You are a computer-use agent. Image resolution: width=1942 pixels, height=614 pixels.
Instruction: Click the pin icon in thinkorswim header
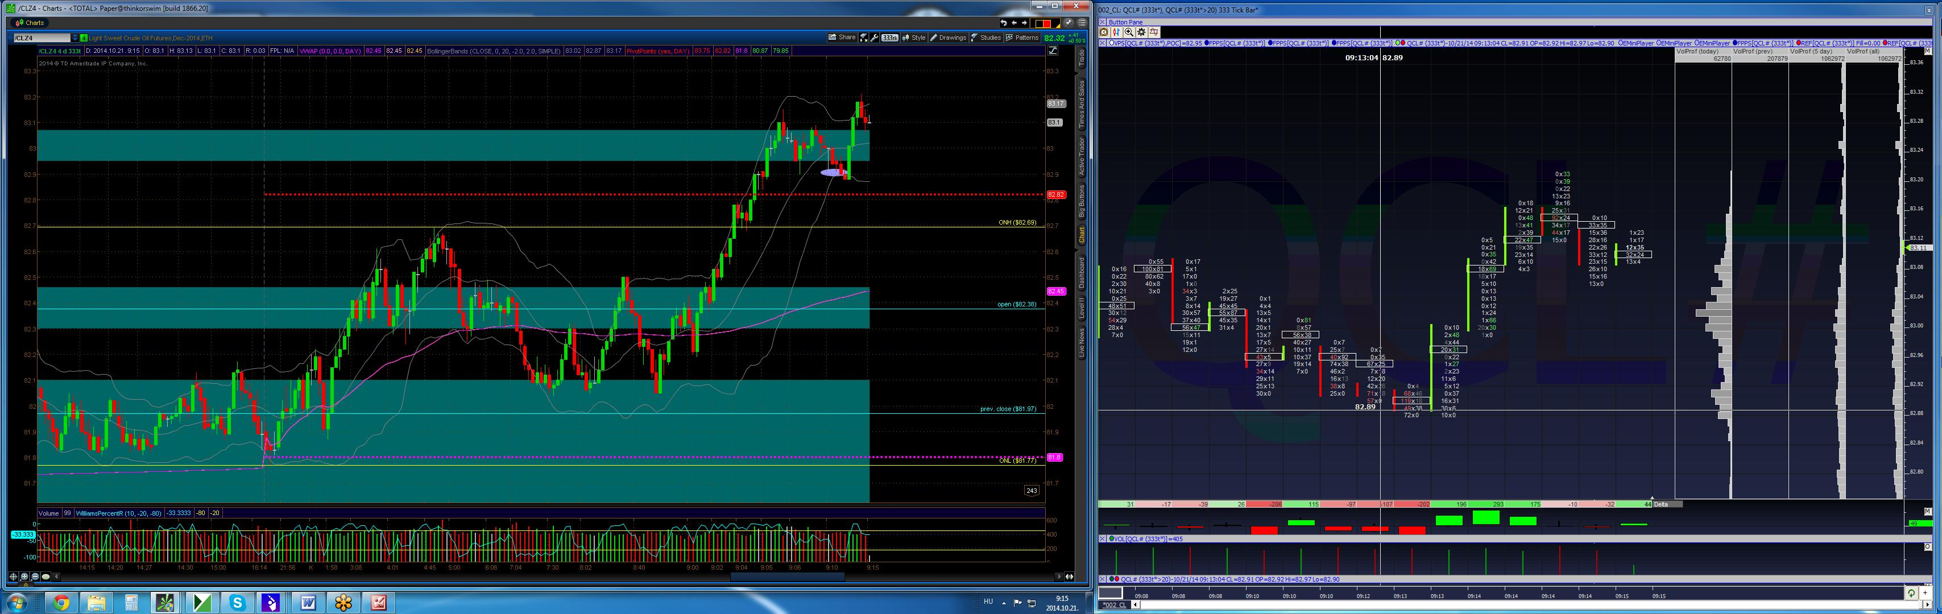pyautogui.click(x=1069, y=23)
